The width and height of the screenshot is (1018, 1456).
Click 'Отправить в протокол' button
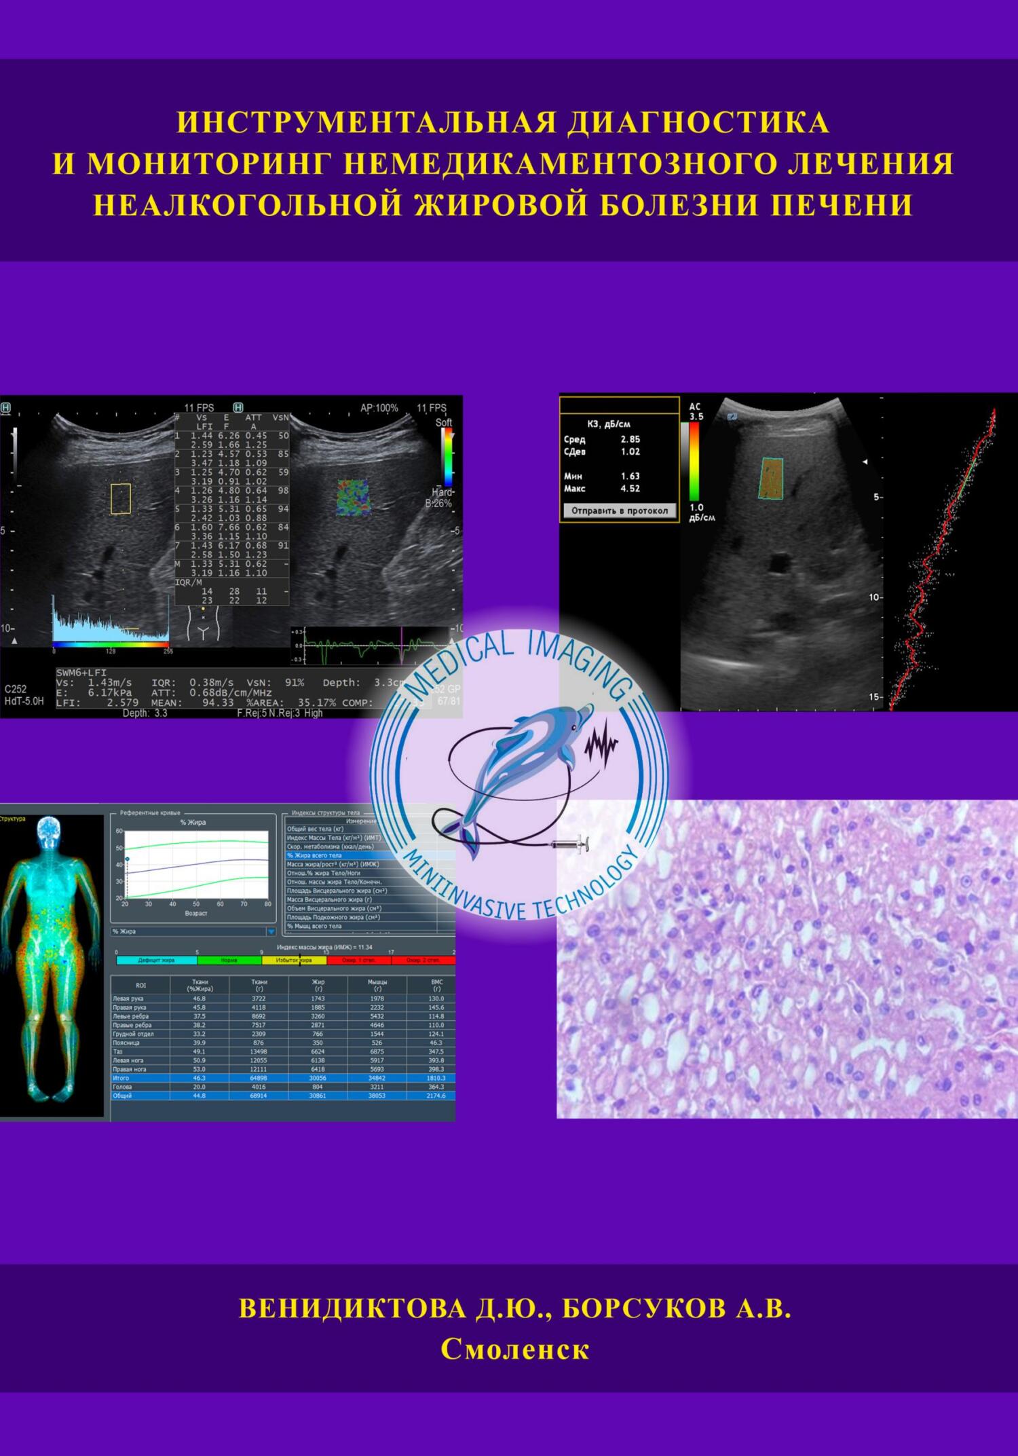[620, 511]
